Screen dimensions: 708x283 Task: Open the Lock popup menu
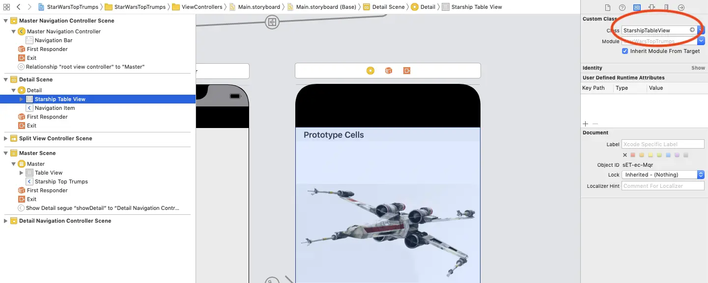(x=663, y=175)
